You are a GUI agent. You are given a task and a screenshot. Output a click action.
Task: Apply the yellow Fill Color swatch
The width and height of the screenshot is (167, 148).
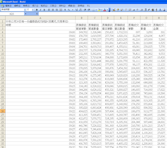point(99,10)
